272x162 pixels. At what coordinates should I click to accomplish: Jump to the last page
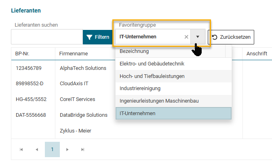83,149
